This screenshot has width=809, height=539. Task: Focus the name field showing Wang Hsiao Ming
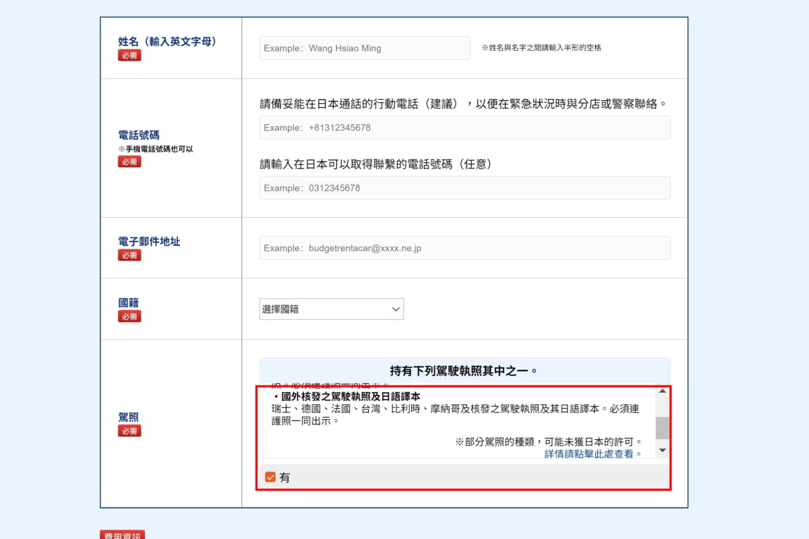[364, 49]
